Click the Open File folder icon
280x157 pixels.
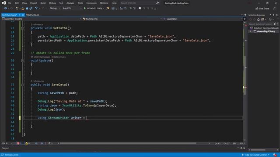23,8
